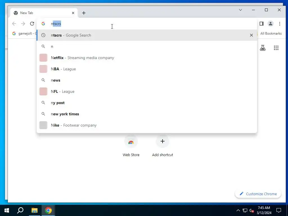Open the gamejolt bookmark
The height and width of the screenshot is (216, 288).
click(x=24, y=33)
